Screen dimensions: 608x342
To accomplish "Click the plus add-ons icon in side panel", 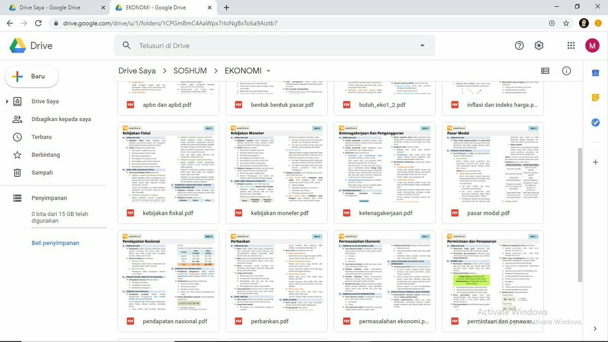I will (595, 162).
